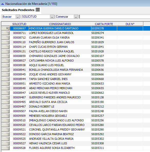Open the Solicitudes Pendientes tab
The height and width of the screenshot is (152, 150).
(21, 10)
